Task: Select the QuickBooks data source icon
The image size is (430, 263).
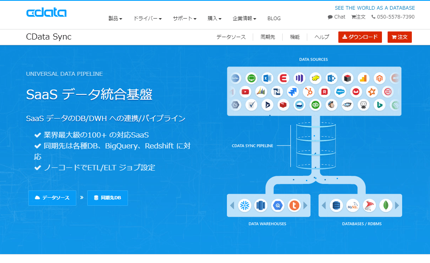Action: pyautogui.click(x=315, y=105)
